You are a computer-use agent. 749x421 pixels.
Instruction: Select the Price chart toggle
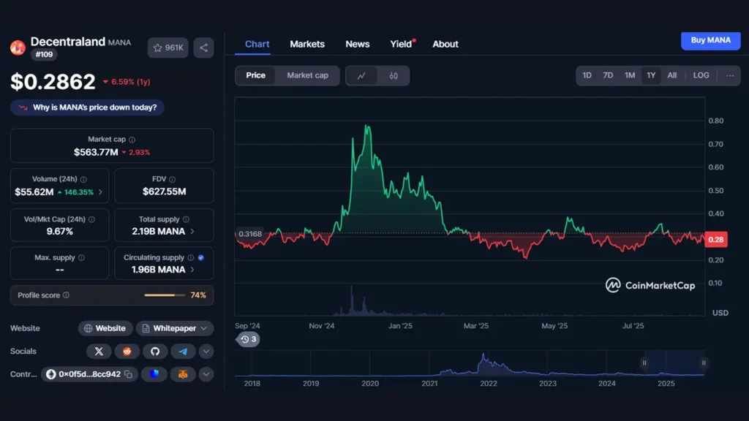point(255,75)
